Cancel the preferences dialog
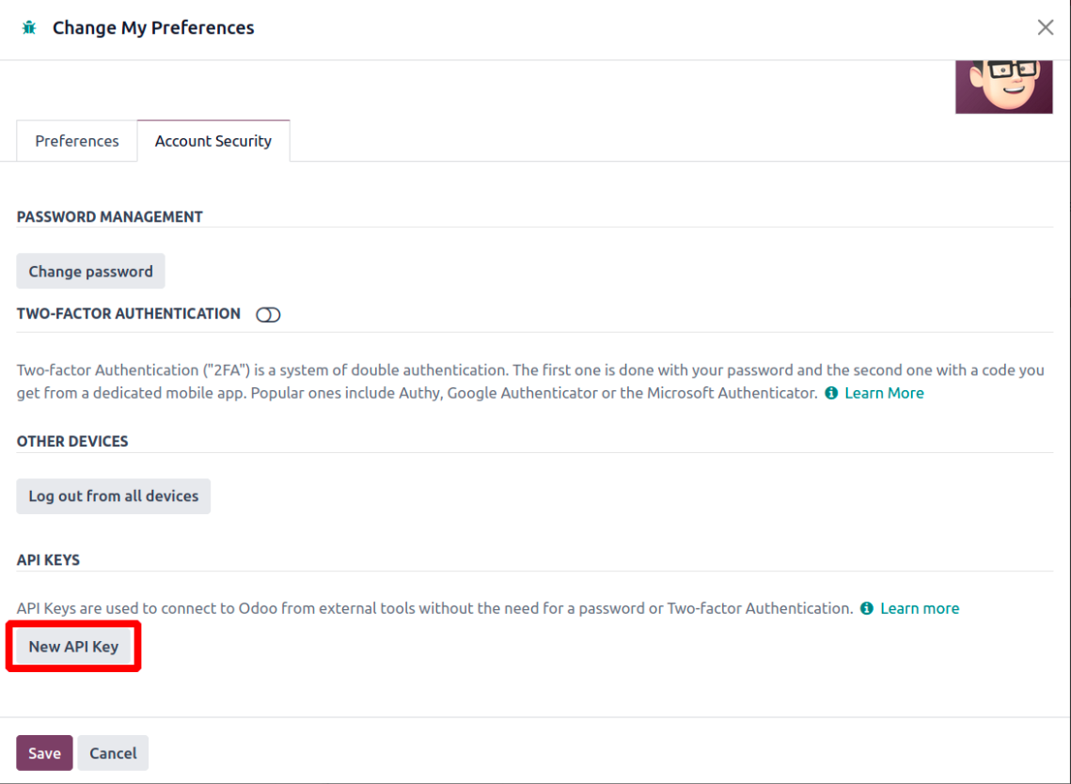The image size is (1071, 784). (113, 753)
